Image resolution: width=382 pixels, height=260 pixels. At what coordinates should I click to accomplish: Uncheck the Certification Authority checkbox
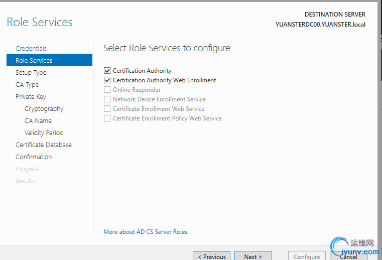(x=107, y=71)
